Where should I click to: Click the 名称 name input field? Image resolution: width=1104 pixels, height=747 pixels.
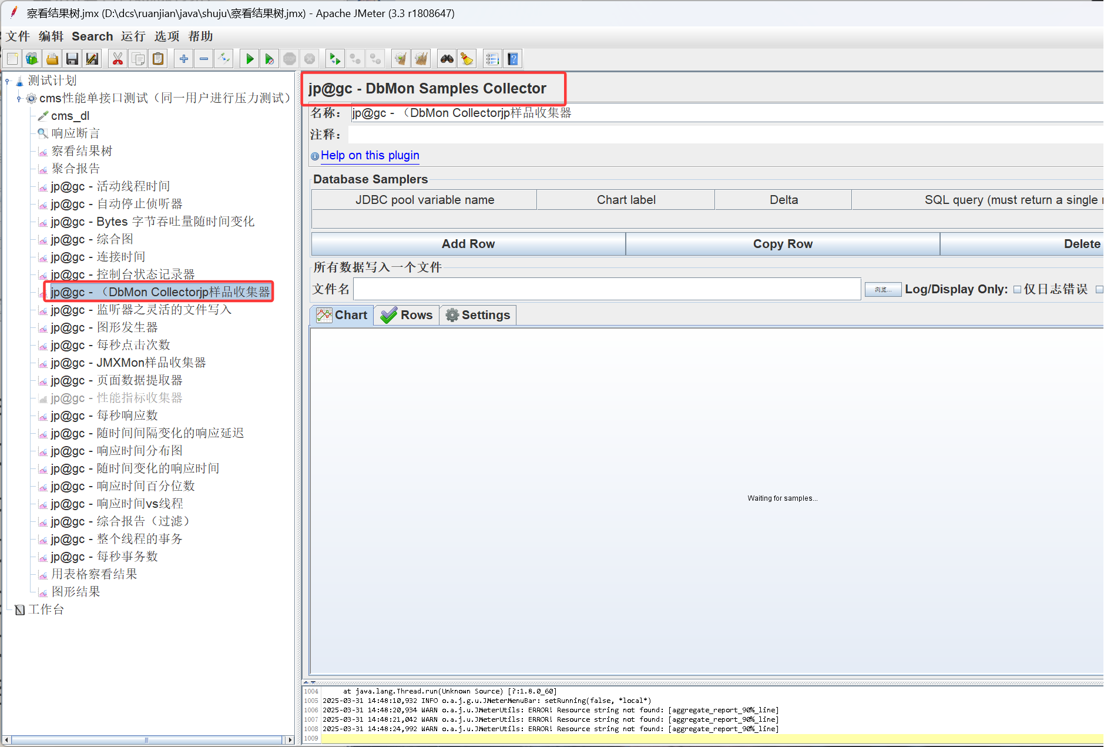(x=727, y=113)
